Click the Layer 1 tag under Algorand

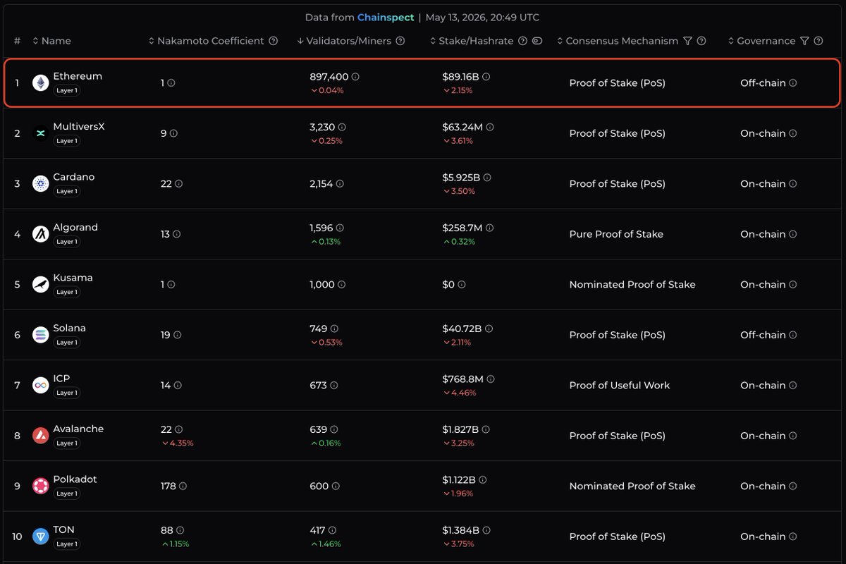[67, 242]
